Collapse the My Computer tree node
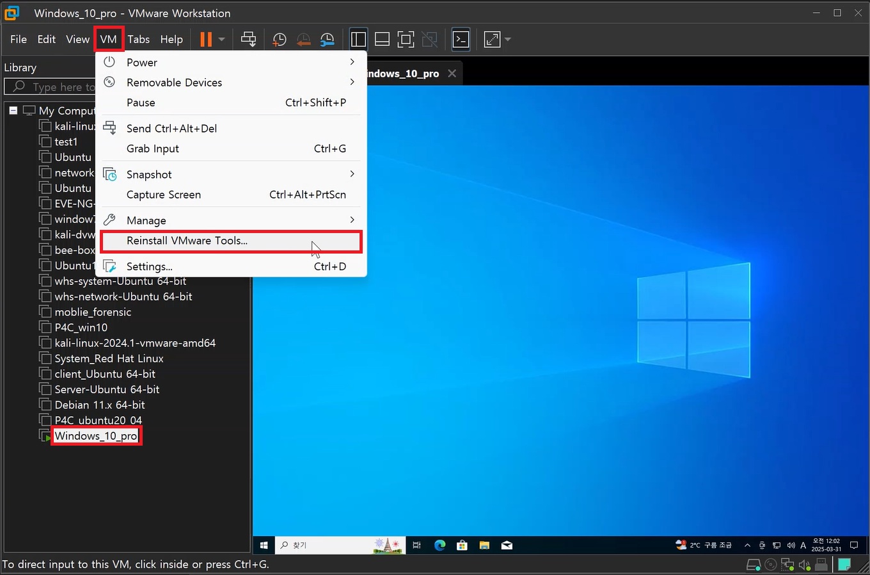 [x=13, y=110]
